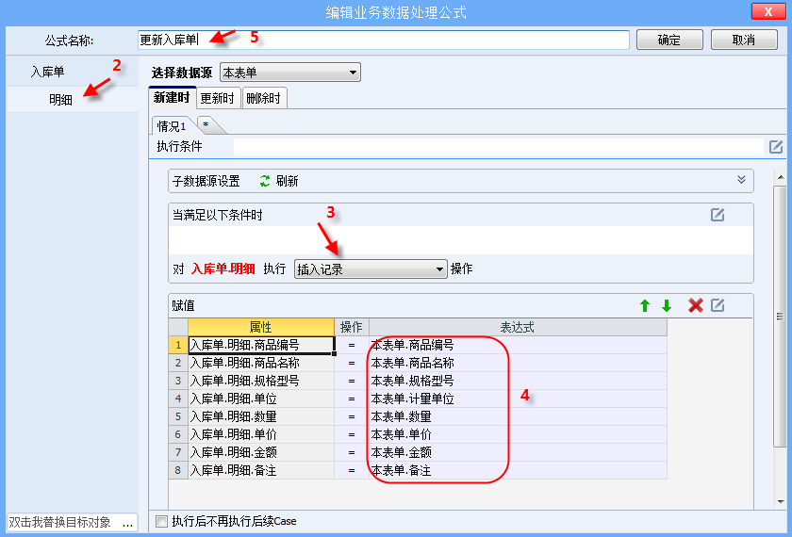Click the ... button beside 双击我替换目标对象

[128, 522]
